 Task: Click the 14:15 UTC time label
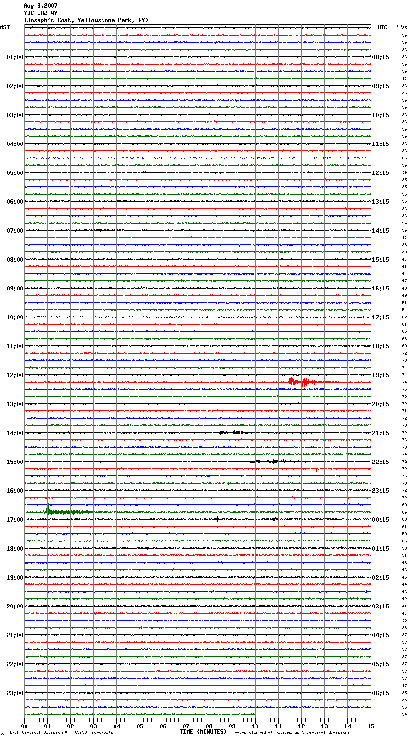[381, 231]
